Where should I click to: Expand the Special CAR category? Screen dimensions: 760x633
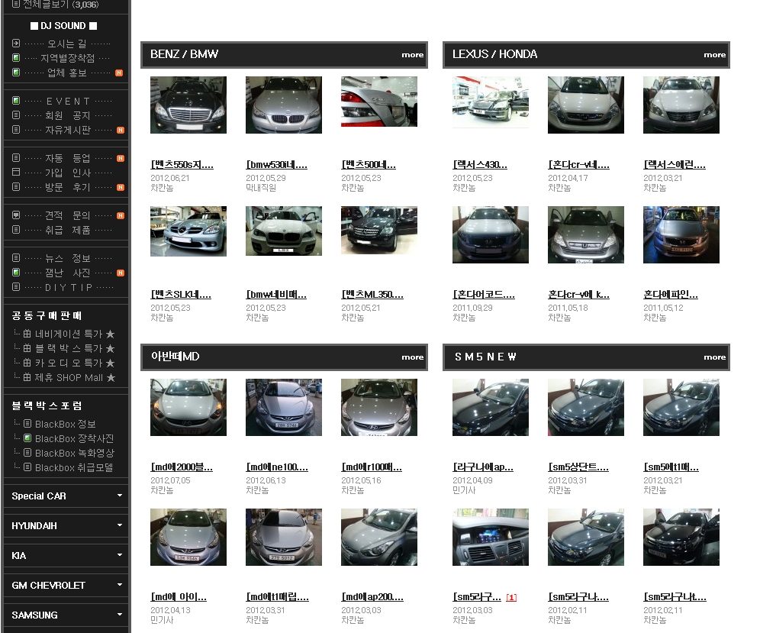tap(120, 496)
